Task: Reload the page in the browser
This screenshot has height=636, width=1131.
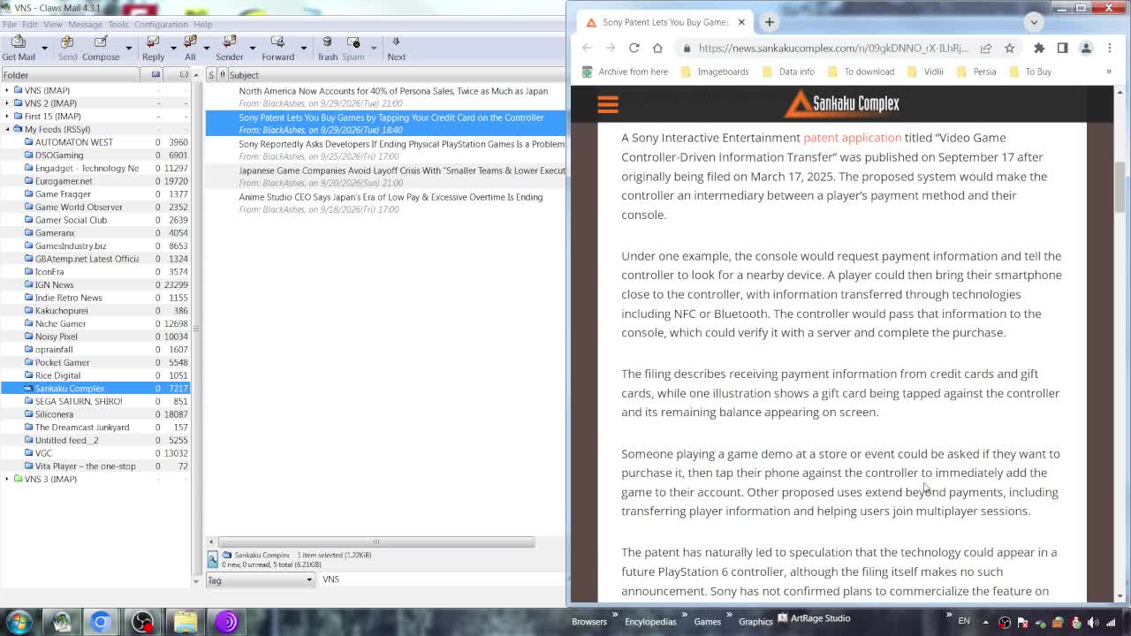Action: (x=634, y=48)
